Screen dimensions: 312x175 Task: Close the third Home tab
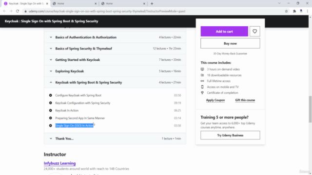coord(144,3)
